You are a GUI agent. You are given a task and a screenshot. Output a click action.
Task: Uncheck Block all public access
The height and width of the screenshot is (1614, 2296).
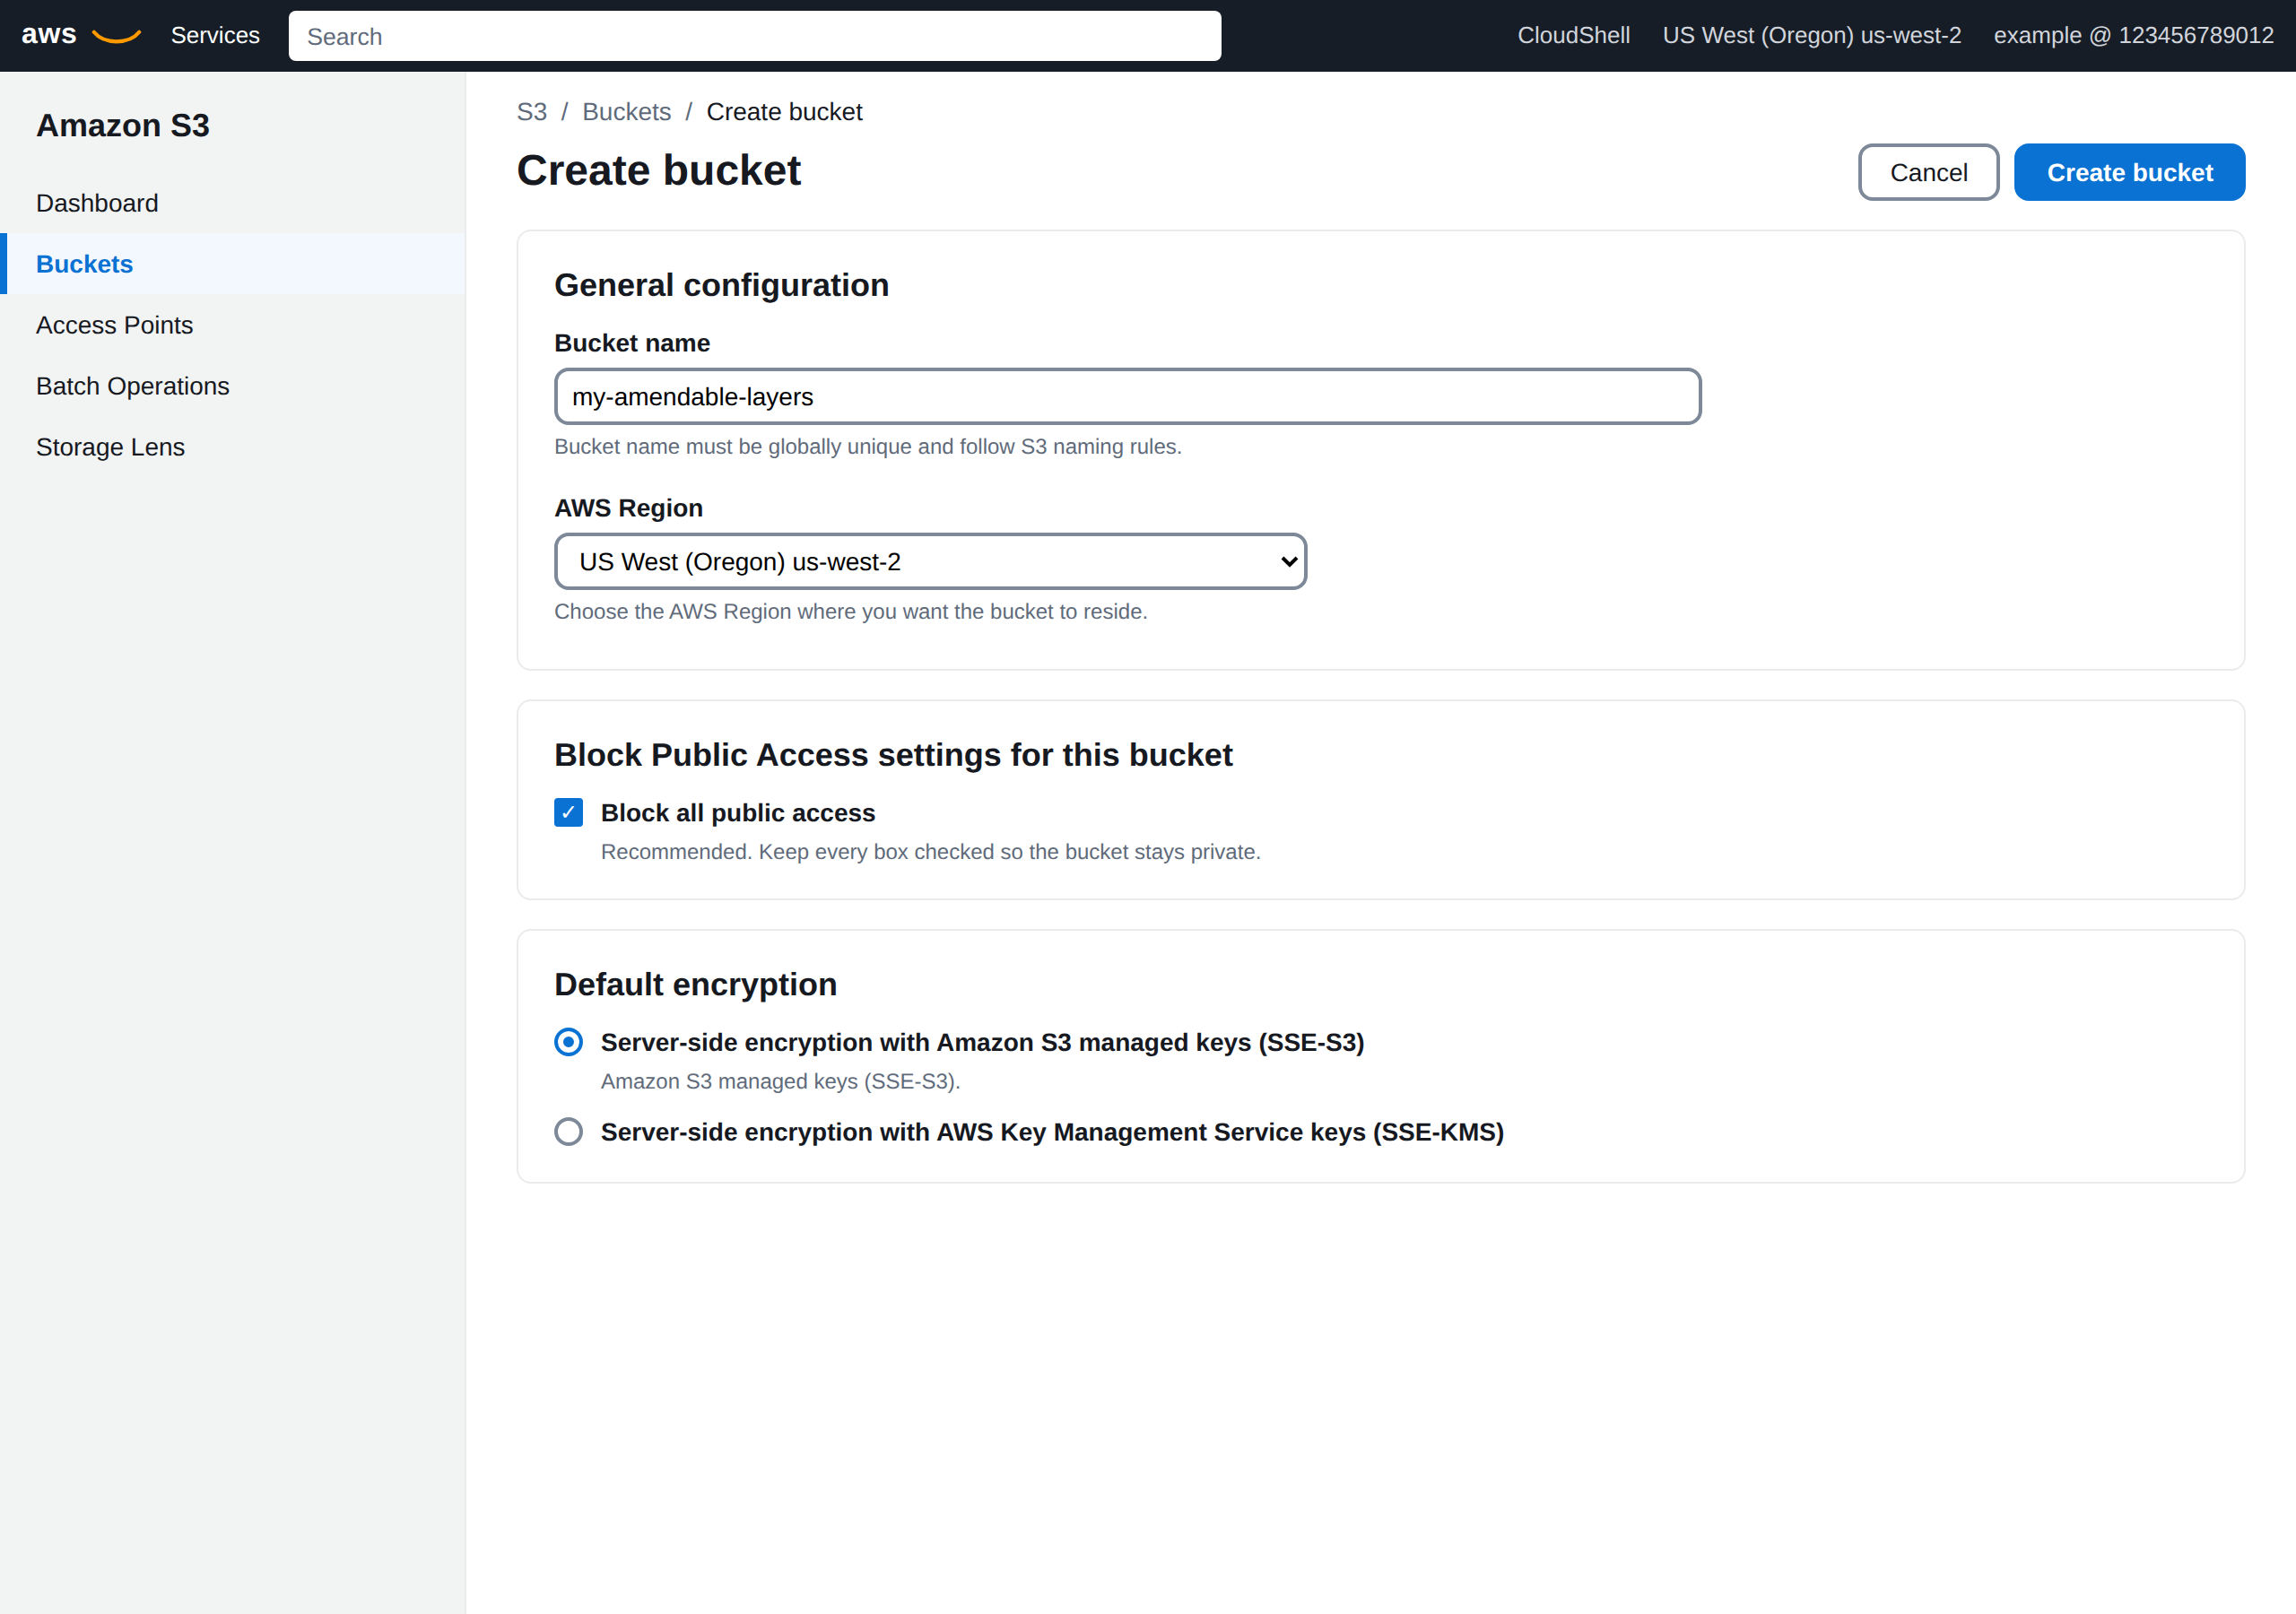coord(568,812)
